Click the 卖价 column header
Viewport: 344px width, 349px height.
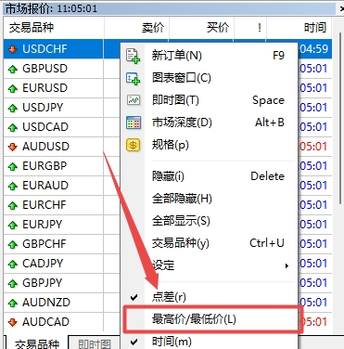click(x=136, y=28)
